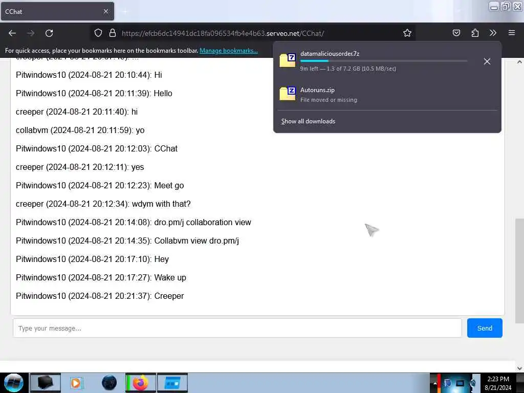
Task: Click the Pitwindows10 message 'Hello'
Action: coord(94,94)
